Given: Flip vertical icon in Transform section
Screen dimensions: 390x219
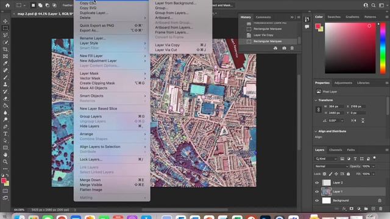Looking at the screenshot, I should point(363,120).
